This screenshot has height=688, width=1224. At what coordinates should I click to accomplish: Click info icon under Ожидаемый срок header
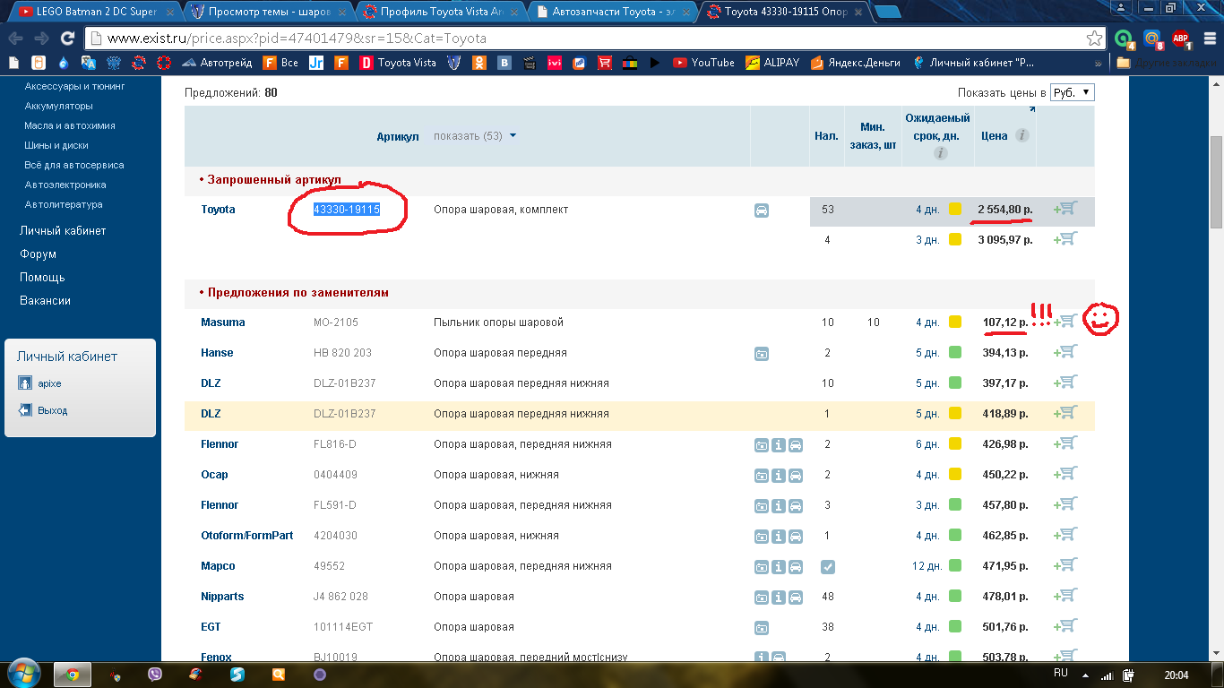click(x=940, y=153)
